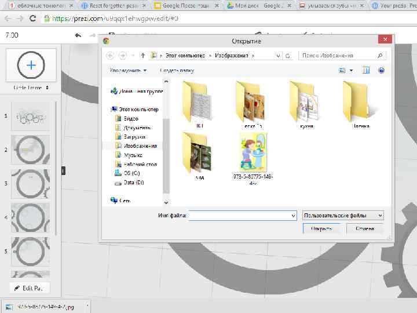Click the 'Отмена' button

coord(365,229)
